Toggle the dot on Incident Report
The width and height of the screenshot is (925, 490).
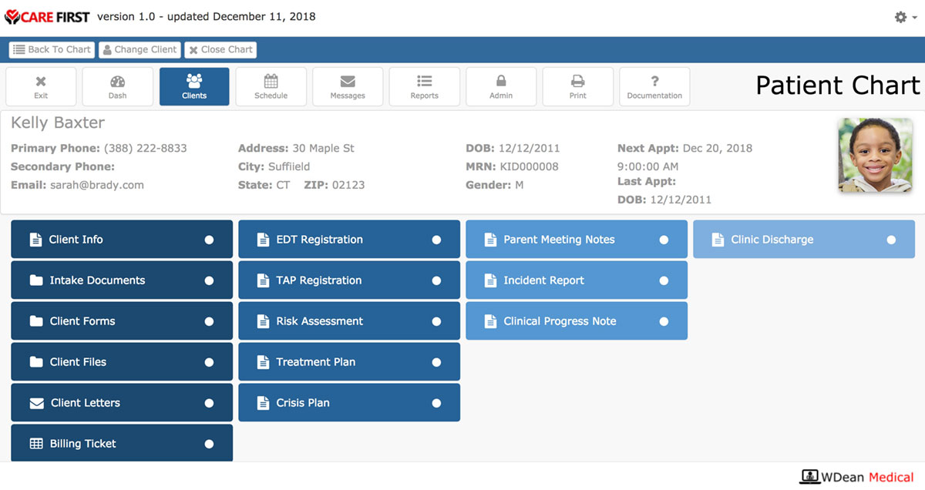pyautogui.click(x=664, y=280)
